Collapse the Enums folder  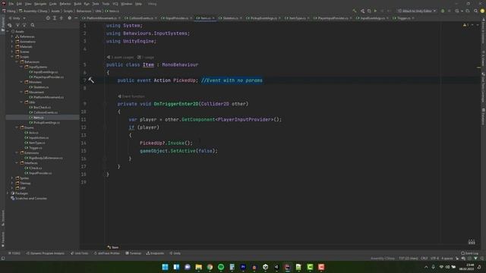click(x=17, y=127)
